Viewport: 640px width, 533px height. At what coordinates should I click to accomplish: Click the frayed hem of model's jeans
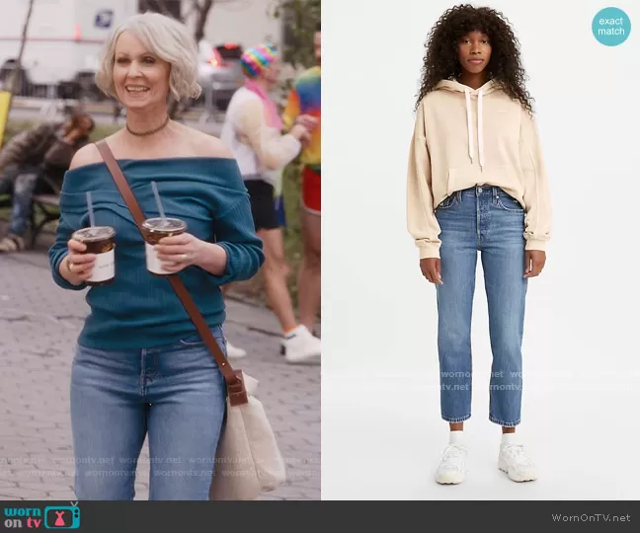click(508, 422)
